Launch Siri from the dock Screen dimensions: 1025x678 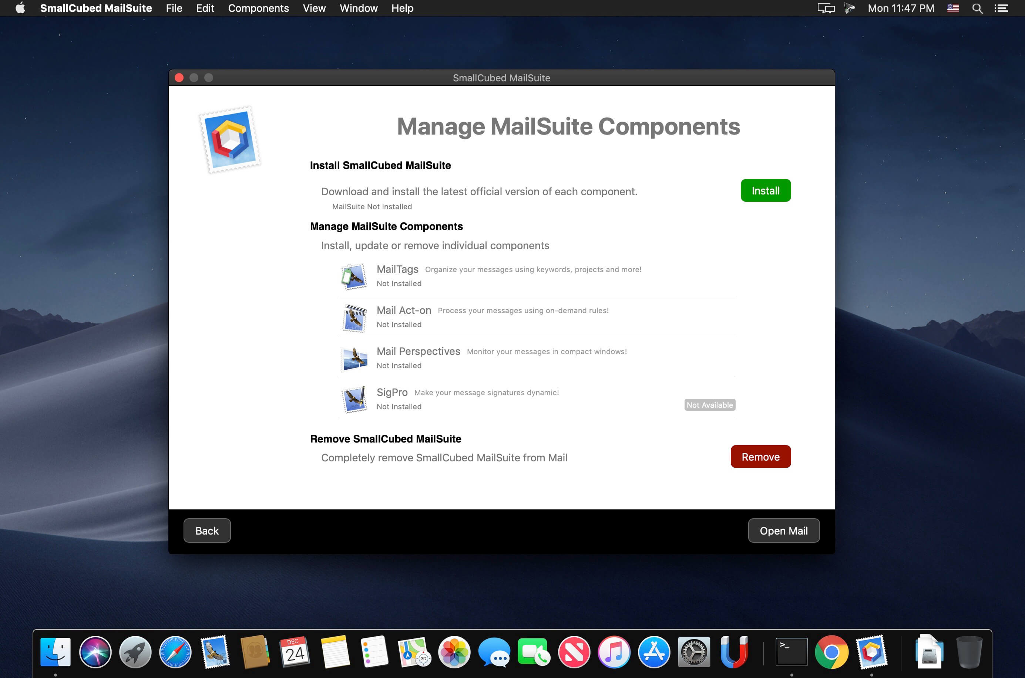coord(95,652)
